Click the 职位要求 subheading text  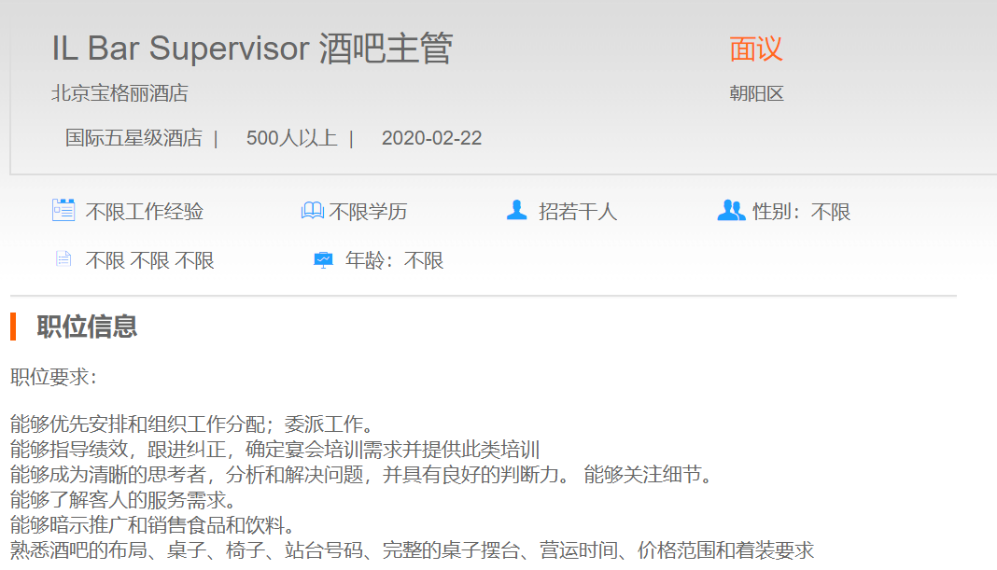coord(53,377)
